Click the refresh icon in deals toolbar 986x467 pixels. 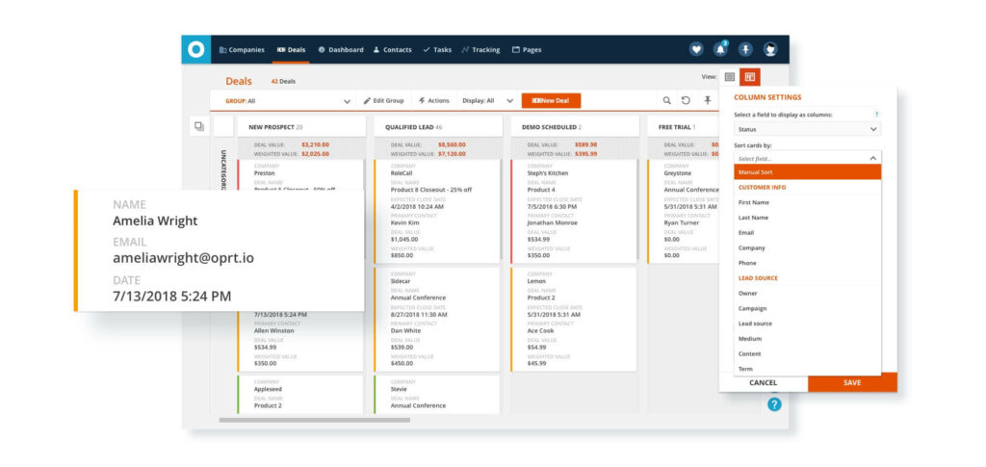[x=687, y=100]
